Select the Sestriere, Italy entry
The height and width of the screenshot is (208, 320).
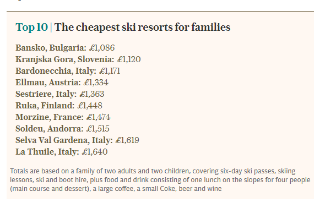(x=60, y=94)
